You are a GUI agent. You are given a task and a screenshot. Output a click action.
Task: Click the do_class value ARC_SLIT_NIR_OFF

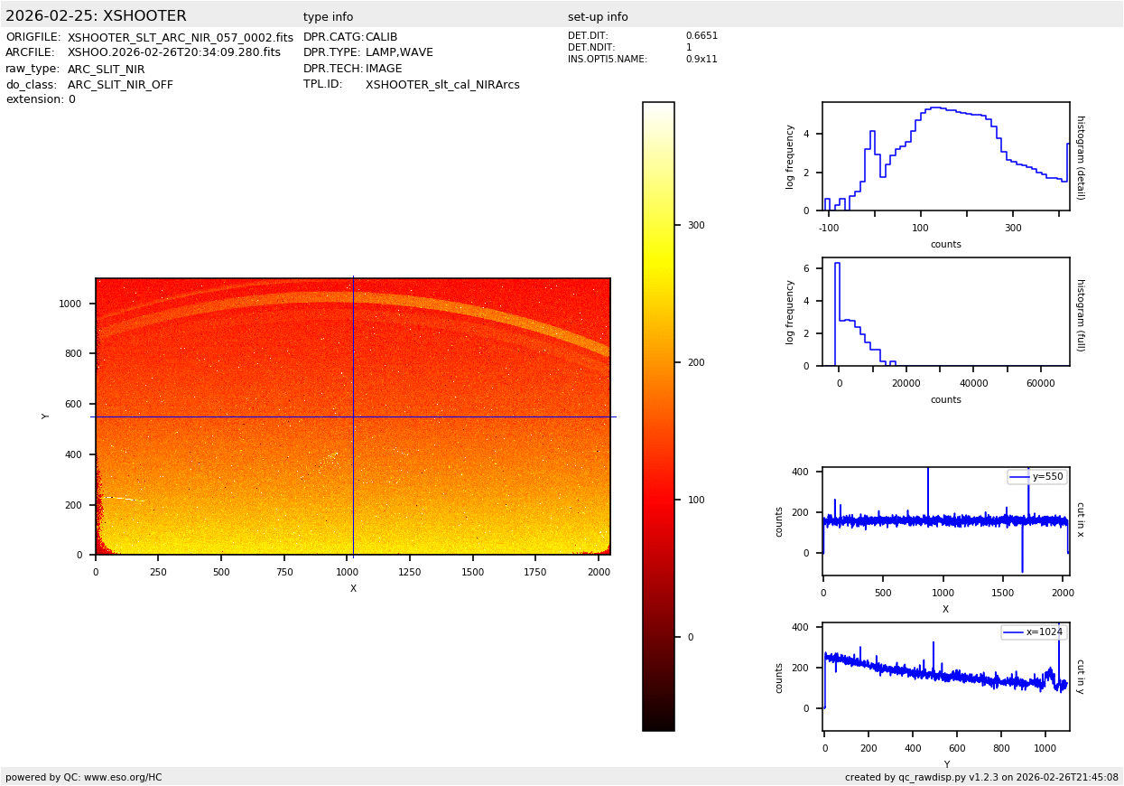pos(120,85)
